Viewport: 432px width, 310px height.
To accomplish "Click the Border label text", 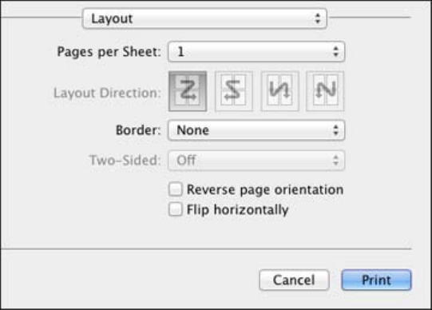I will (138, 130).
